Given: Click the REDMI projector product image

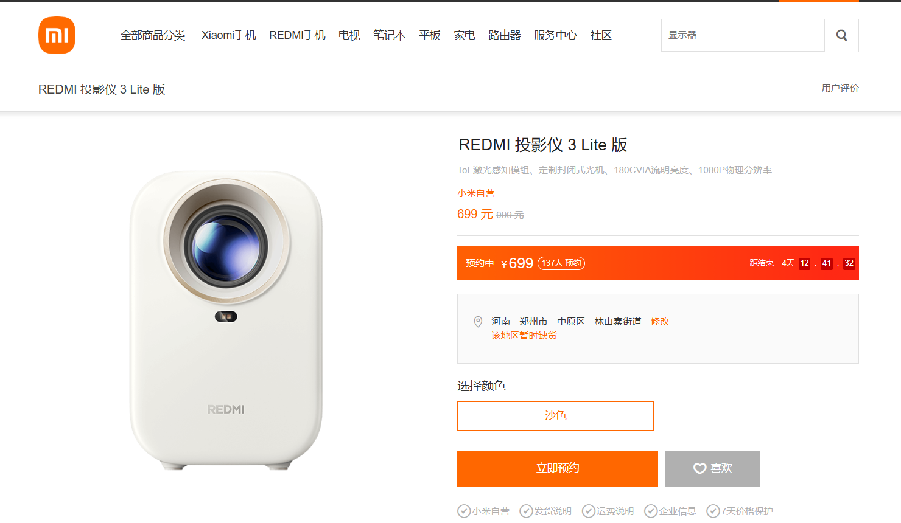Looking at the screenshot, I should 226,320.
